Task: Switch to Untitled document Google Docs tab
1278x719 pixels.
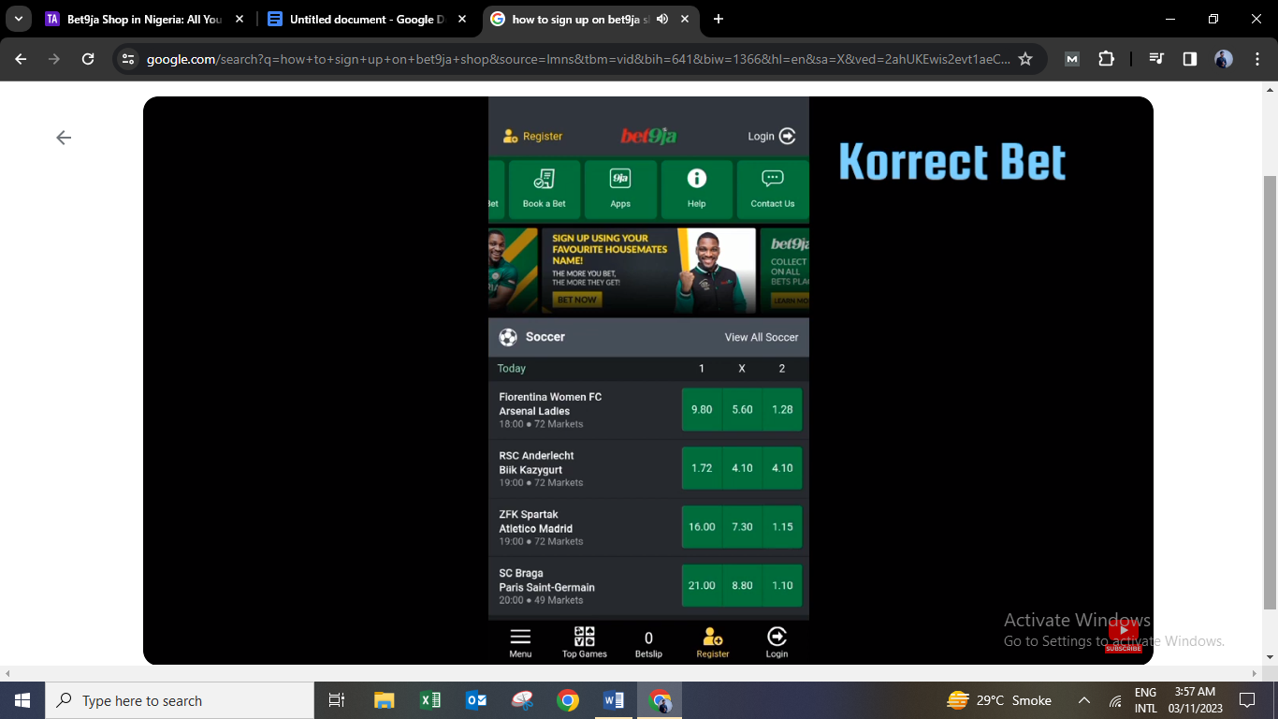Action: pos(367,19)
